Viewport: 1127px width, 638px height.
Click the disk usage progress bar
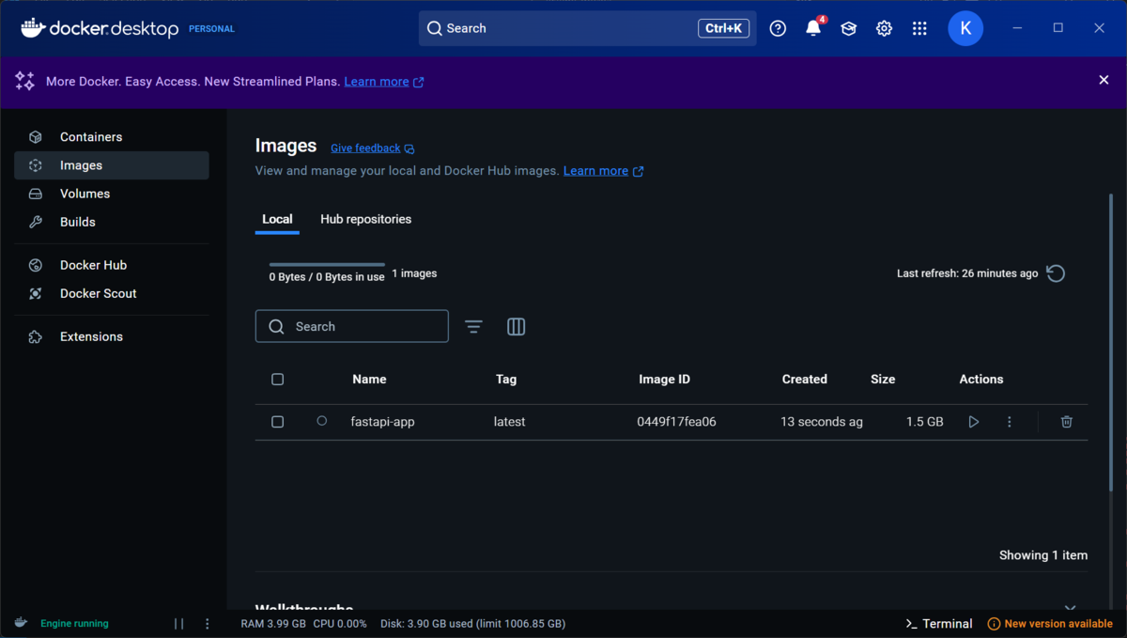(x=327, y=264)
